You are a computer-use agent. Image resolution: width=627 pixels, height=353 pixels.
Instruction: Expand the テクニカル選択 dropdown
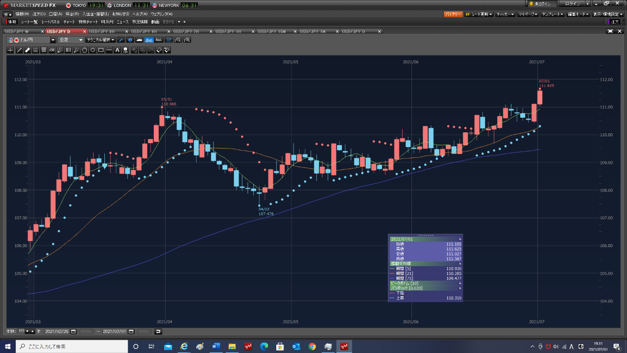pyautogui.click(x=100, y=40)
